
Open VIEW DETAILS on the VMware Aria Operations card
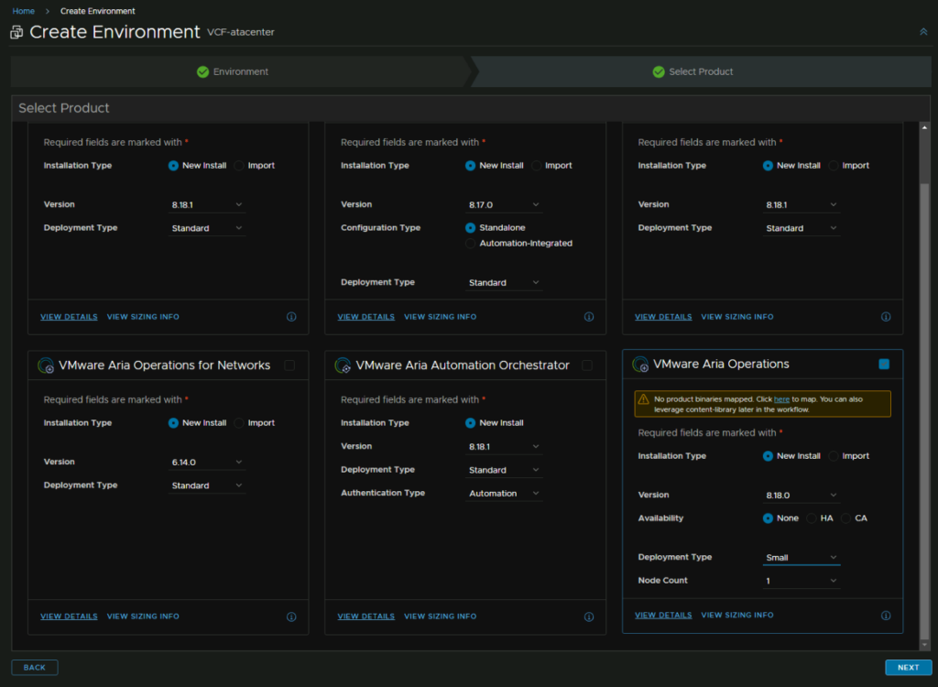663,616
